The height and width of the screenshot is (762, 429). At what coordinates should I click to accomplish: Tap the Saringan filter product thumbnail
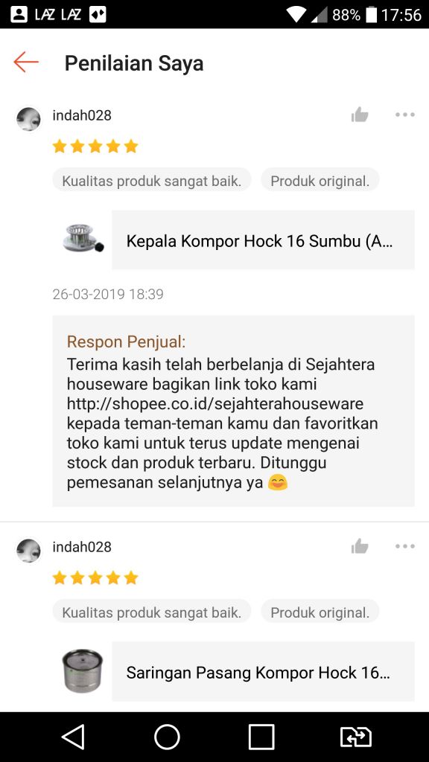(x=83, y=671)
